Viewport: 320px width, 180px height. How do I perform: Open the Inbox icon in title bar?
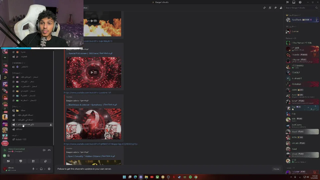294,2
